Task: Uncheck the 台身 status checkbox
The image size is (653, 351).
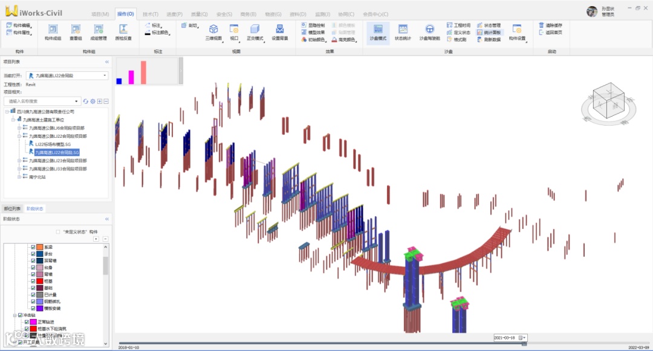Action: click(x=33, y=268)
